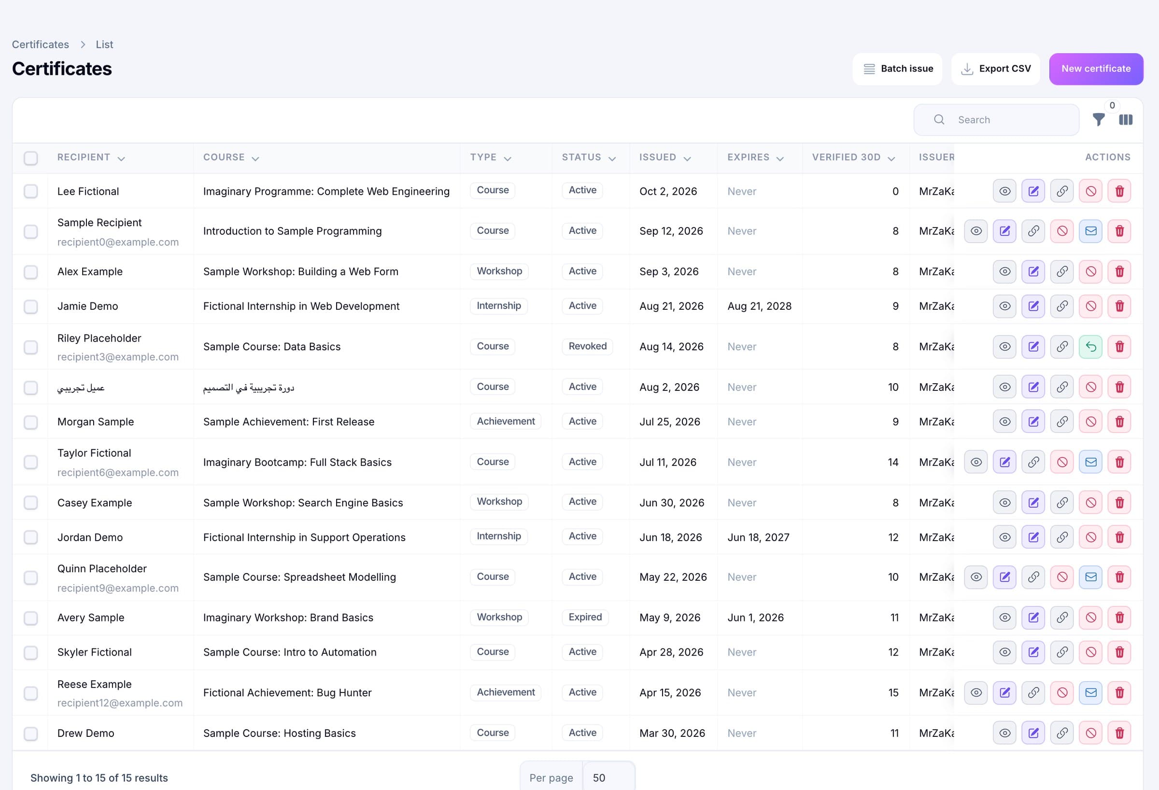The height and width of the screenshot is (790, 1159).
Task: Click the Batch issue button
Action: coord(897,69)
